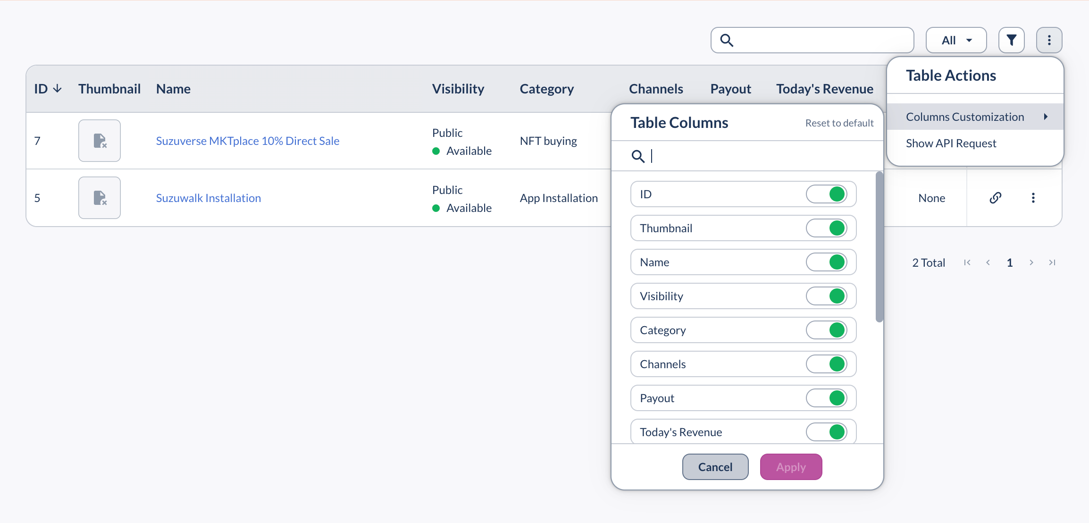Viewport: 1089px width, 523px height.
Task: Expand the Columns Customization submenu arrow
Action: [x=1046, y=117]
